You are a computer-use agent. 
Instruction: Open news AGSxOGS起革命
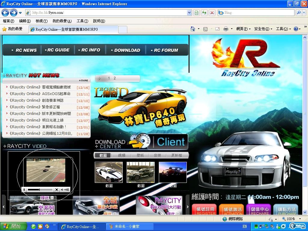point(40,94)
